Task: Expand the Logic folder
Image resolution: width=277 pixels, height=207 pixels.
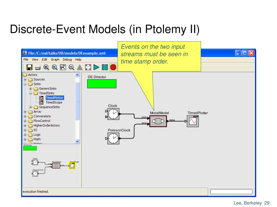Action: click(25, 135)
